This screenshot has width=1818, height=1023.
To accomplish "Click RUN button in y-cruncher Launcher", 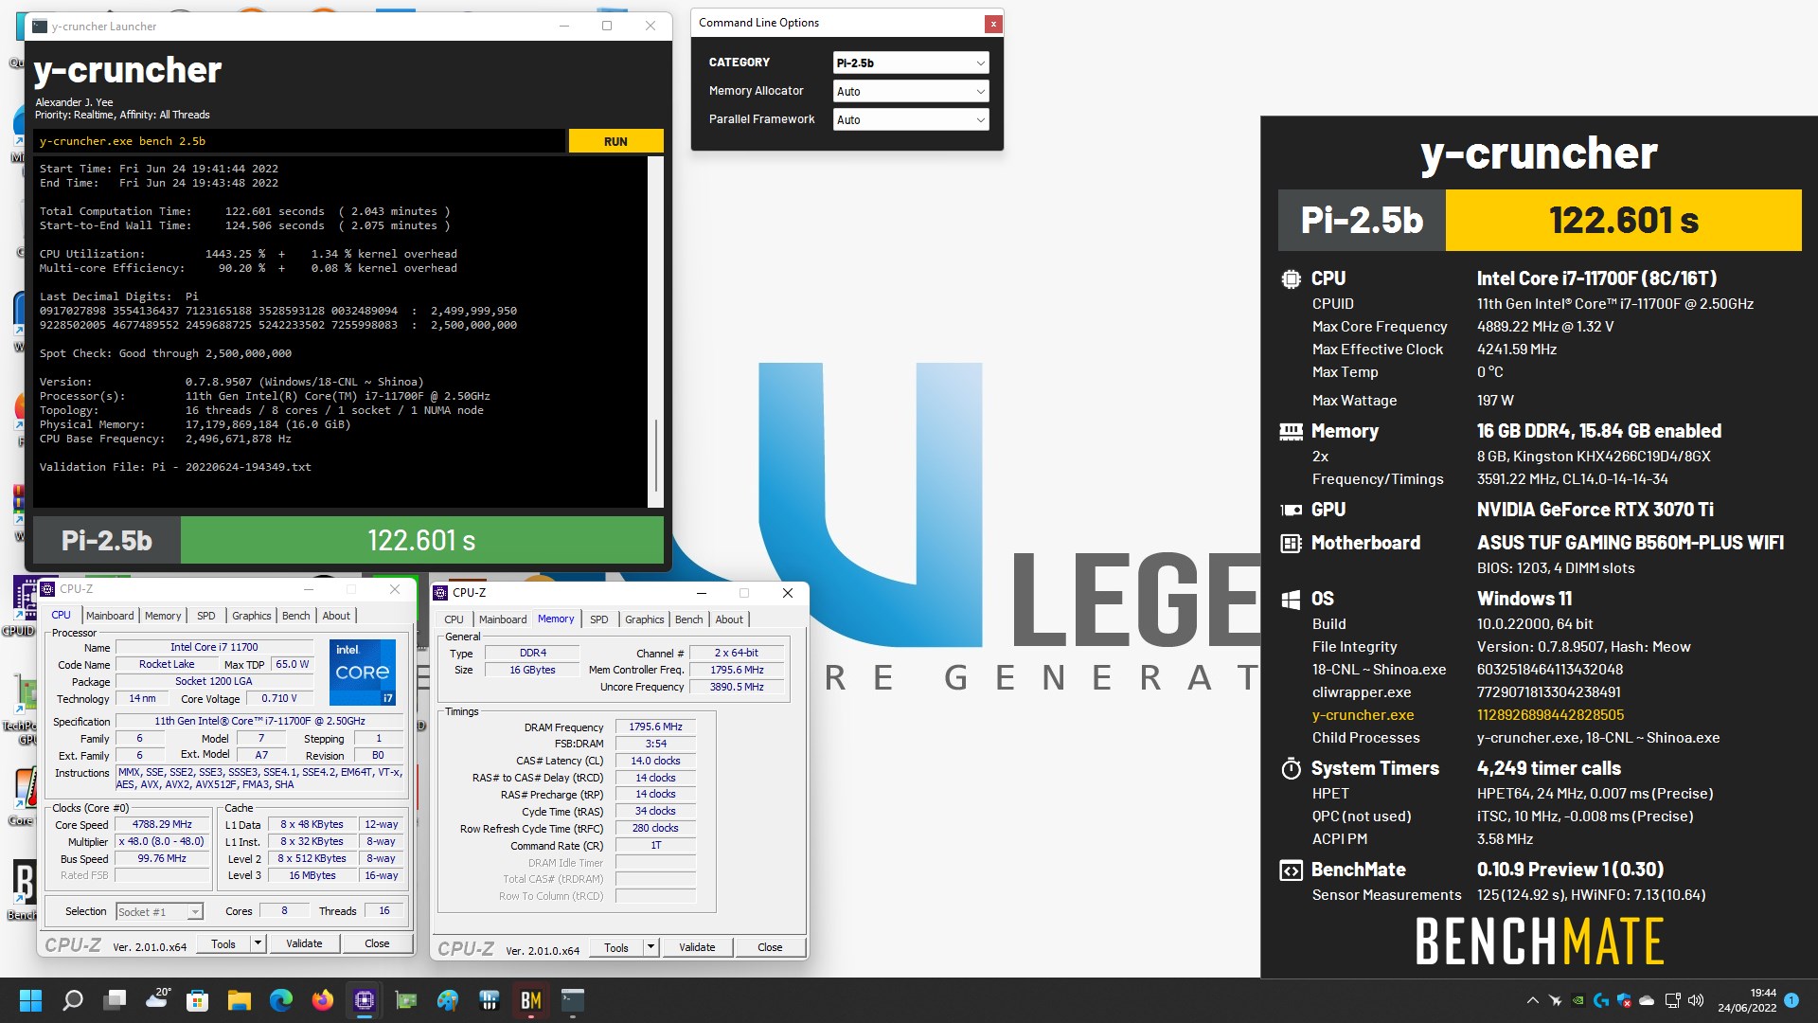I will 615,141.
